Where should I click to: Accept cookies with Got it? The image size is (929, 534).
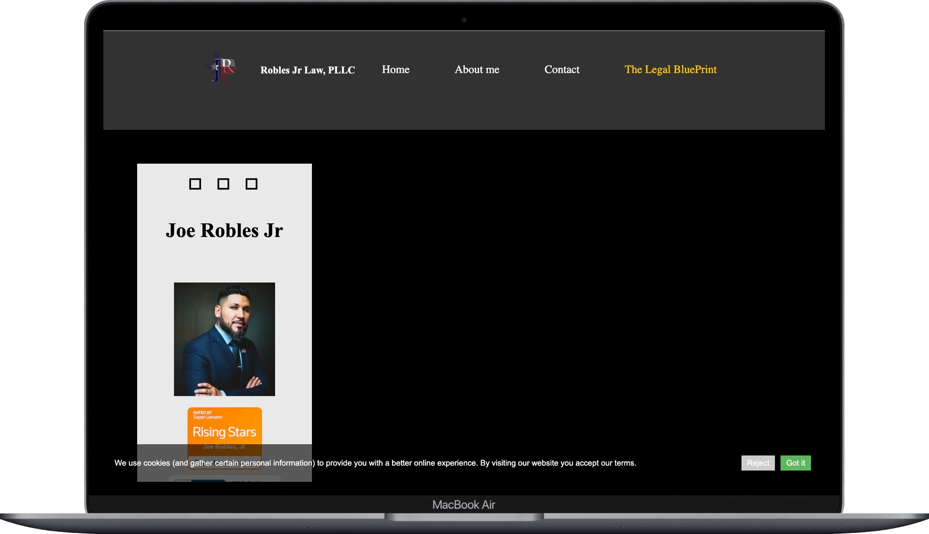[795, 463]
